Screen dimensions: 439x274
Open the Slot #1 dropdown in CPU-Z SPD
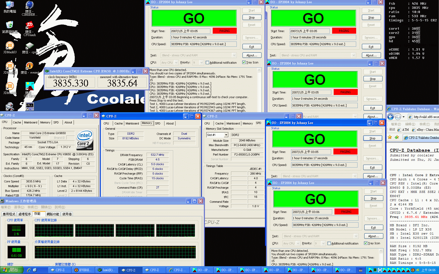[x=226, y=135]
